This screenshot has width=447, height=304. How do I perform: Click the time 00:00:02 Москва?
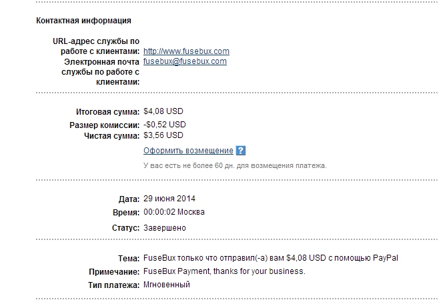coord(174,212)
